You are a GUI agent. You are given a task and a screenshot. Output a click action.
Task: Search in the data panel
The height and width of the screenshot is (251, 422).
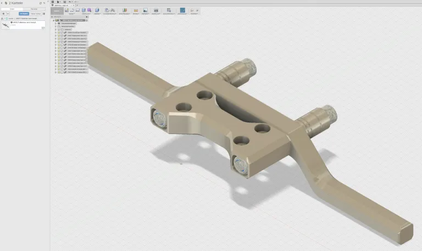(44, 3)
